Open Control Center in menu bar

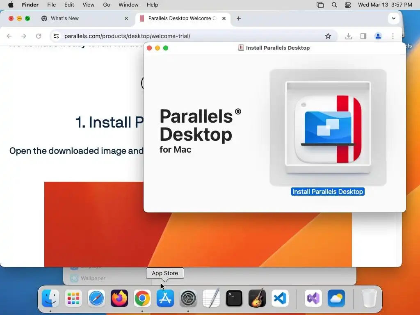coord(348,5)
